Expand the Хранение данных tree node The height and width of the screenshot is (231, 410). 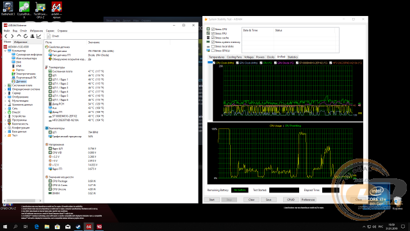(5, 105)
